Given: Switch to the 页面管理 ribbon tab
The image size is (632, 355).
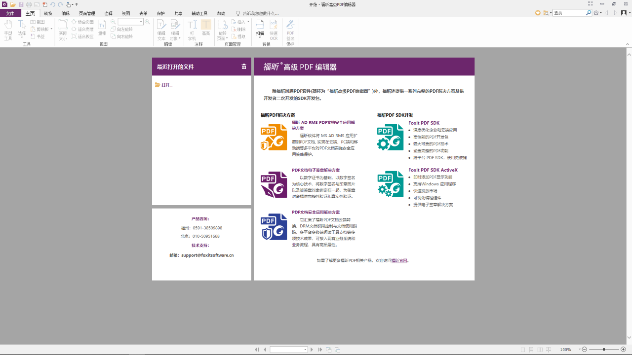Looking at the screenshot, I should pyautogui.click(x=87, y=13).
